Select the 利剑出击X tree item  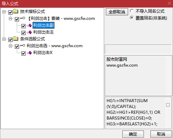pos(43,53)
